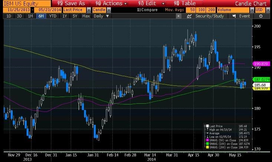Click the Candle Chart title

[251, 3]
